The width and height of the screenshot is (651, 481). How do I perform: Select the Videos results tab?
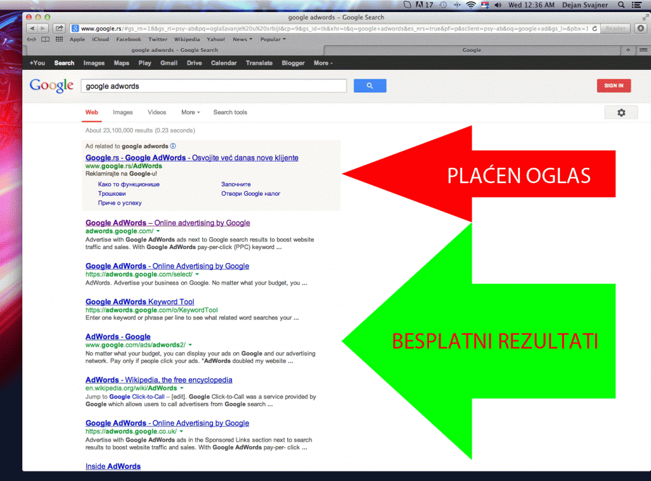(157, 112)
